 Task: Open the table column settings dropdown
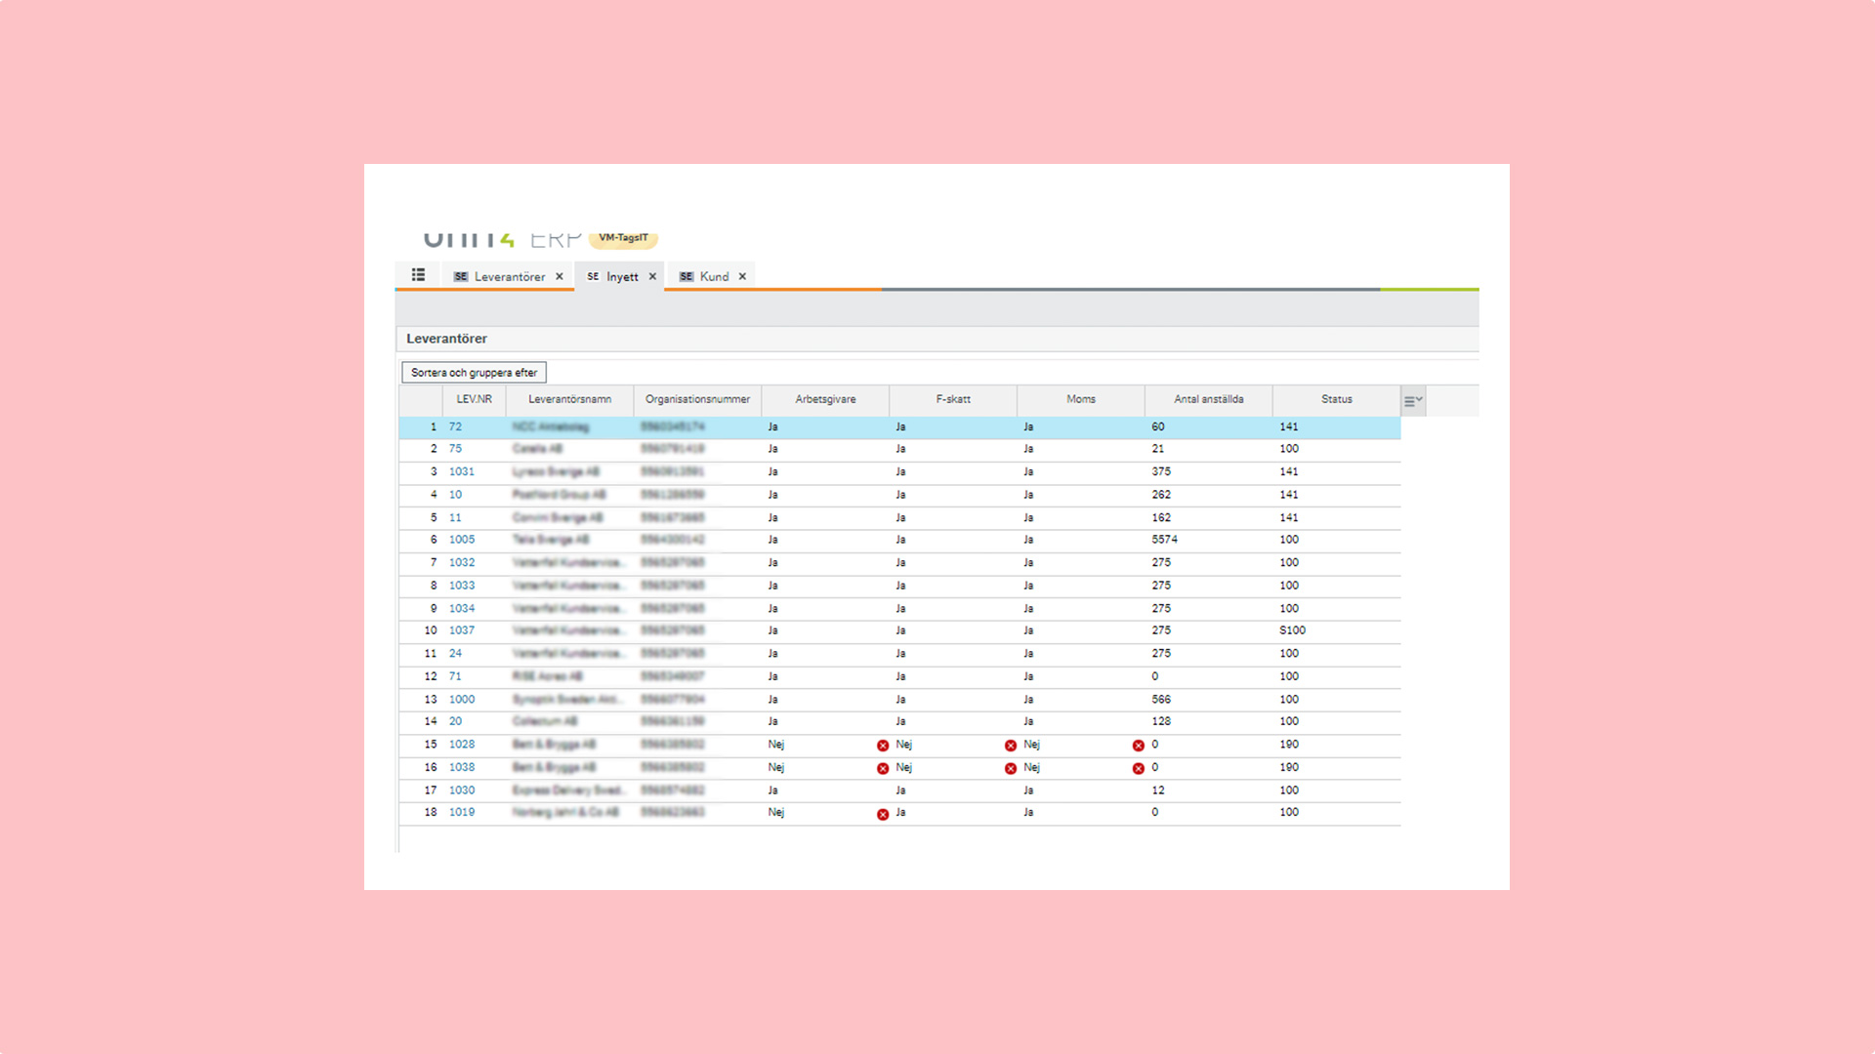(1413, 400)
